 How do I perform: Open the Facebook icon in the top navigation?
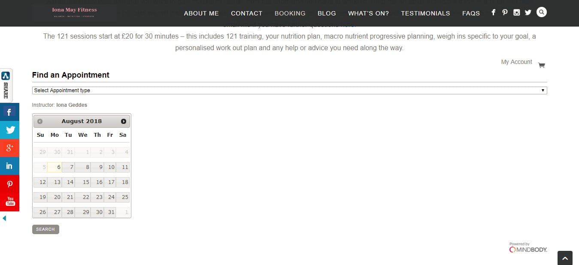[x=494, y=12]
